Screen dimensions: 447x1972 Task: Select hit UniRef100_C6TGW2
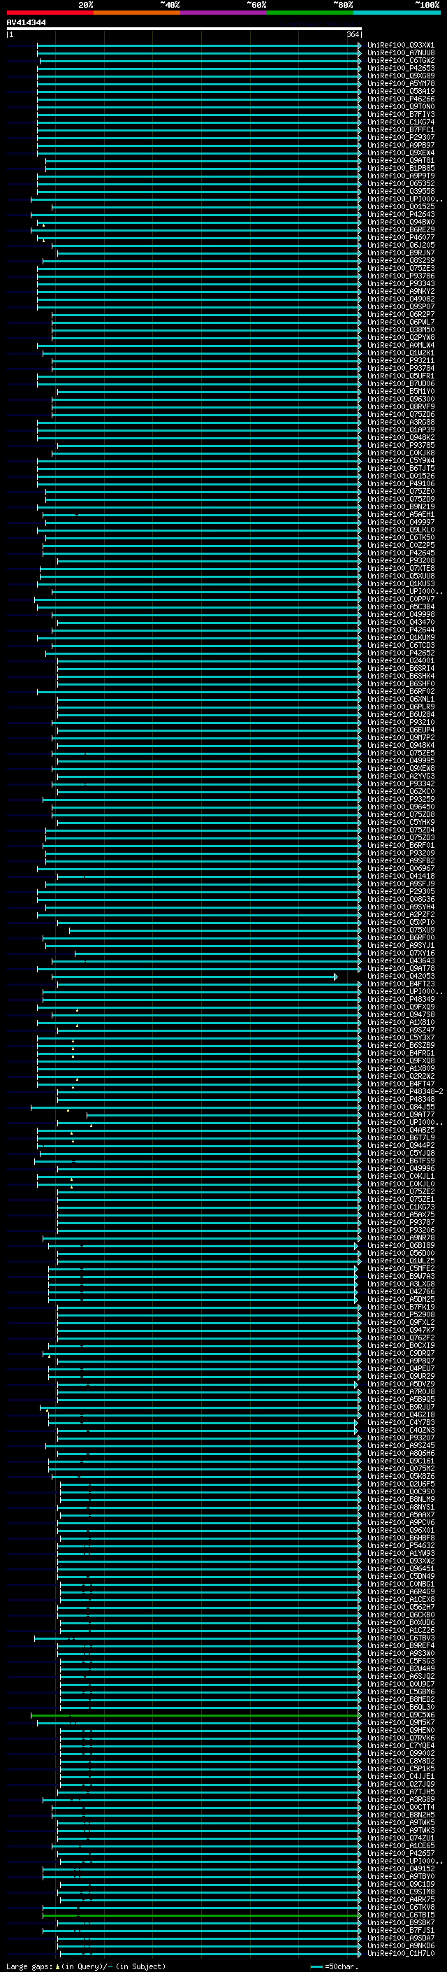(x=401, y=60)
